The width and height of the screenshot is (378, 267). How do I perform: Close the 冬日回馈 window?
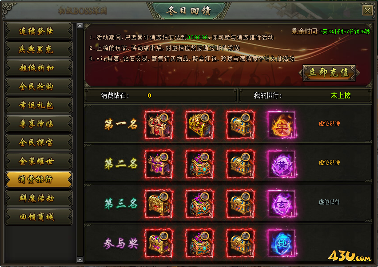pyautogui.click(x=368, y=10)
